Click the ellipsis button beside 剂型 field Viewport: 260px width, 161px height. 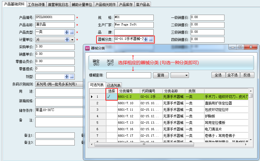click(72, 77)
